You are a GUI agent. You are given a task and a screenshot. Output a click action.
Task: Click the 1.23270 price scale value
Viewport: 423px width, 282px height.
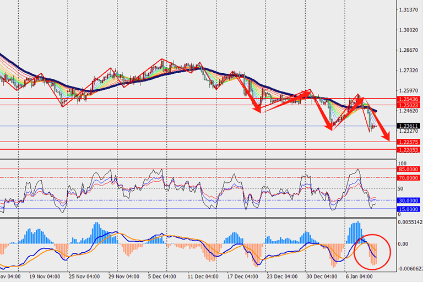tap(409, 131)
